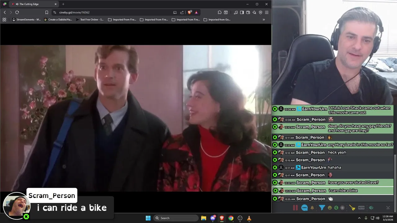Toggle the muted speaker icon in chat toolbar

point(371,208)
